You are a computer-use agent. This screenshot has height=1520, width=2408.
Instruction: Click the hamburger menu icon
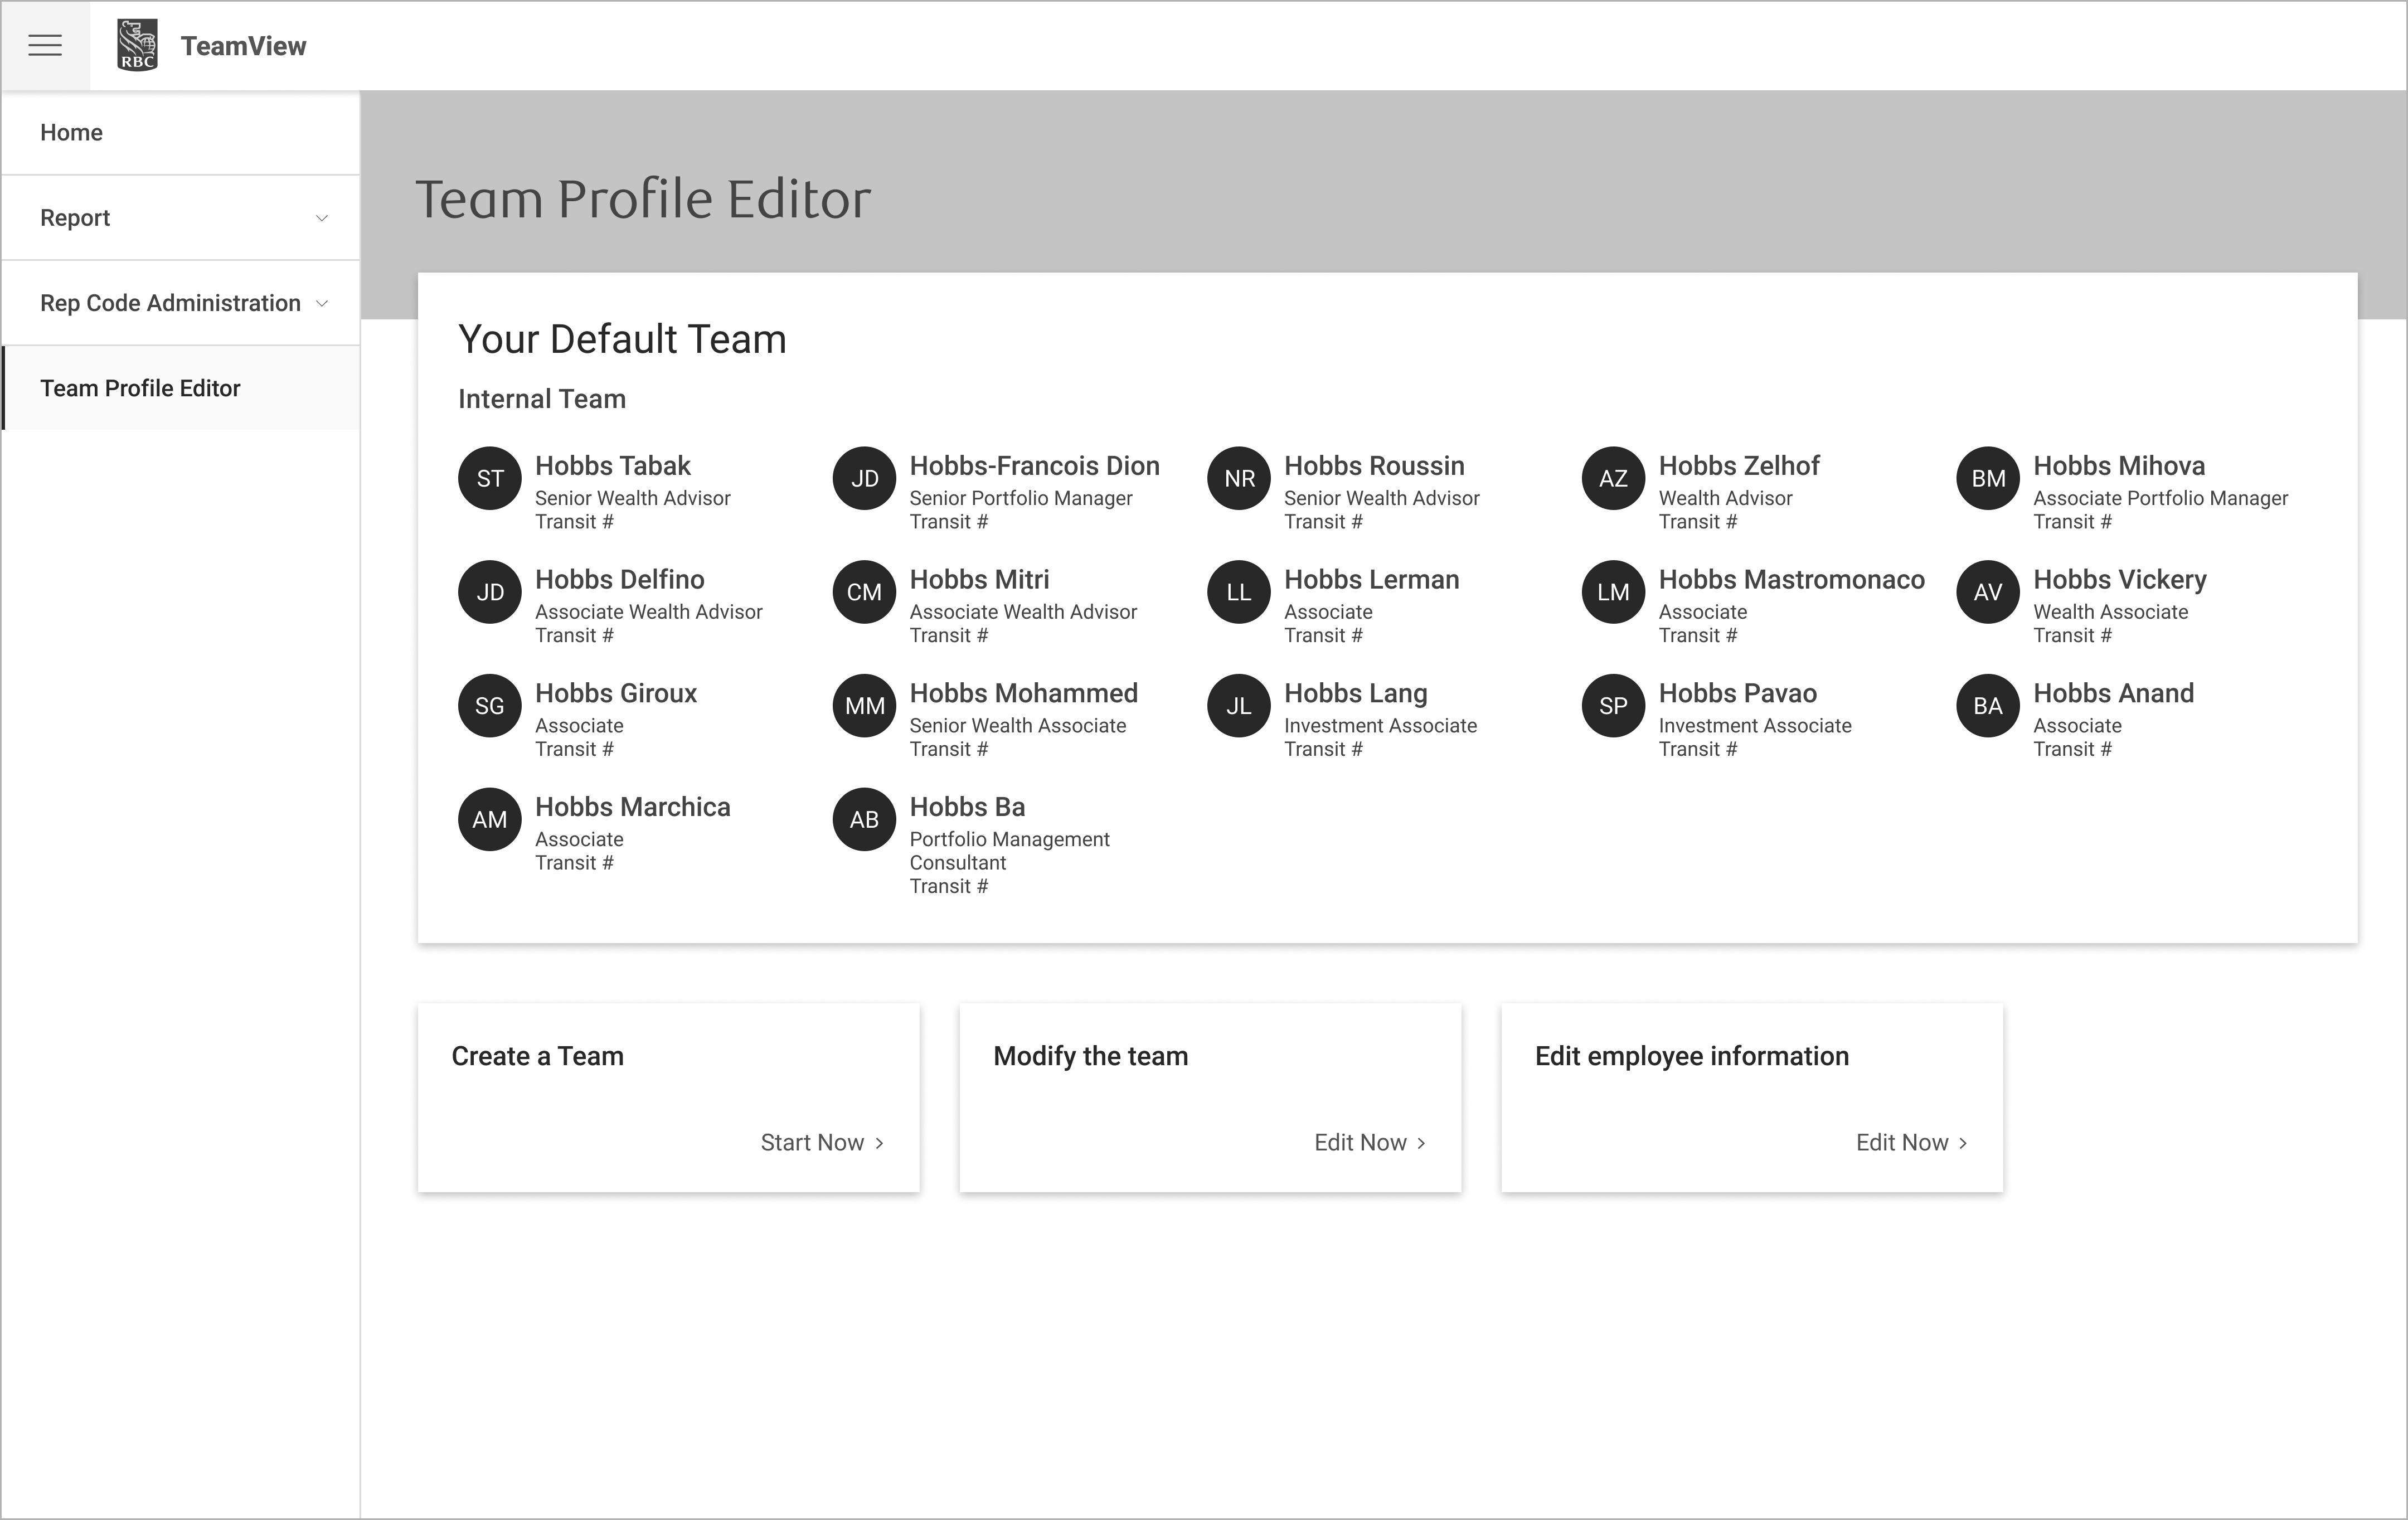point(45,46)
